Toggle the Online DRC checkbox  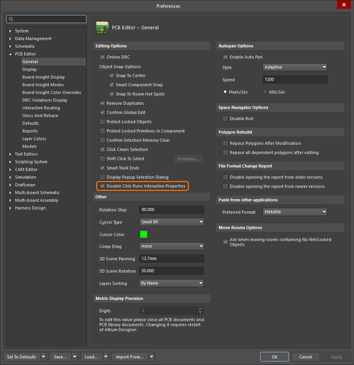(x=102, y=57)
